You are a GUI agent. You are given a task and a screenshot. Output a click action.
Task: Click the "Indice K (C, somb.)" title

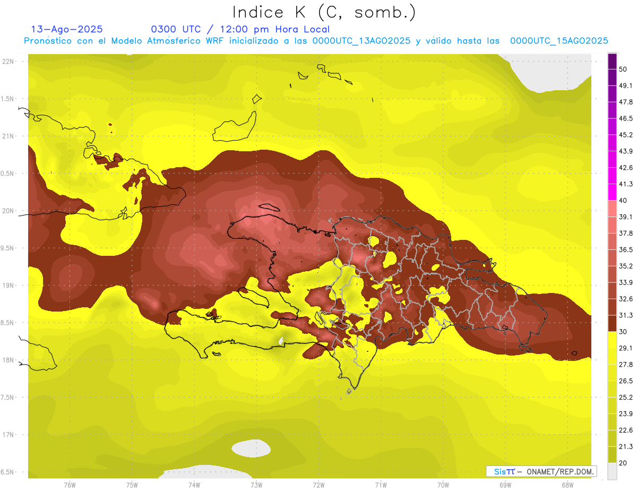[324, 12]
